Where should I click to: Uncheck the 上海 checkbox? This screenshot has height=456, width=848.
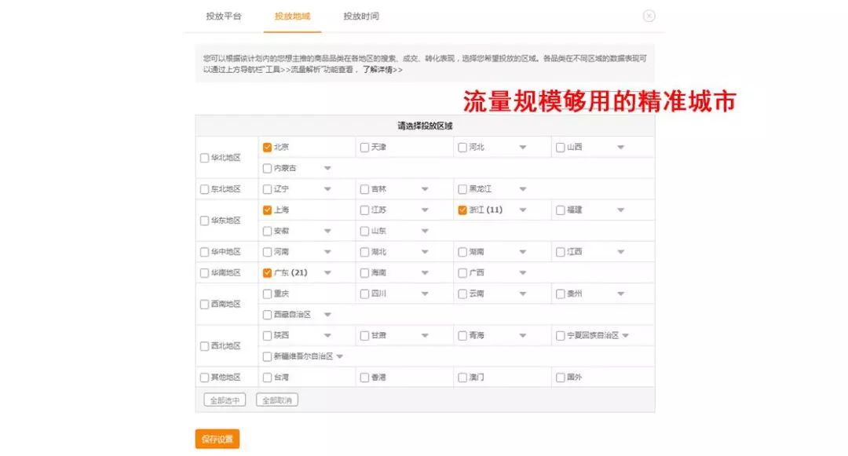coord(265,210)
